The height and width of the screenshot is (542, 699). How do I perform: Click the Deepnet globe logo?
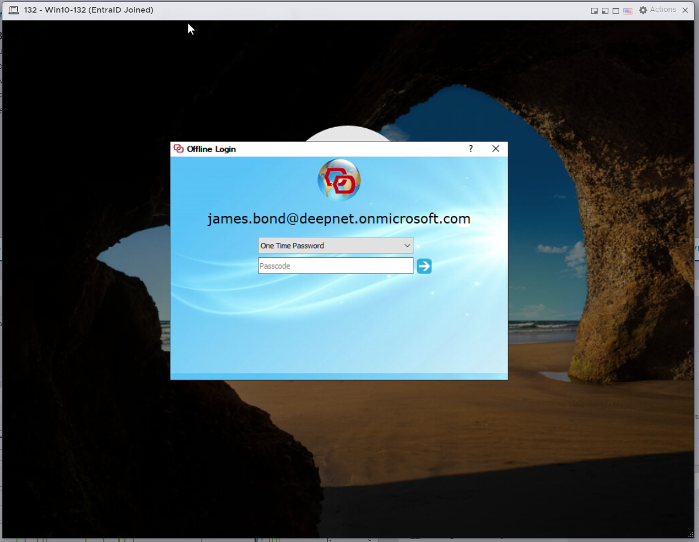point(339,180)
